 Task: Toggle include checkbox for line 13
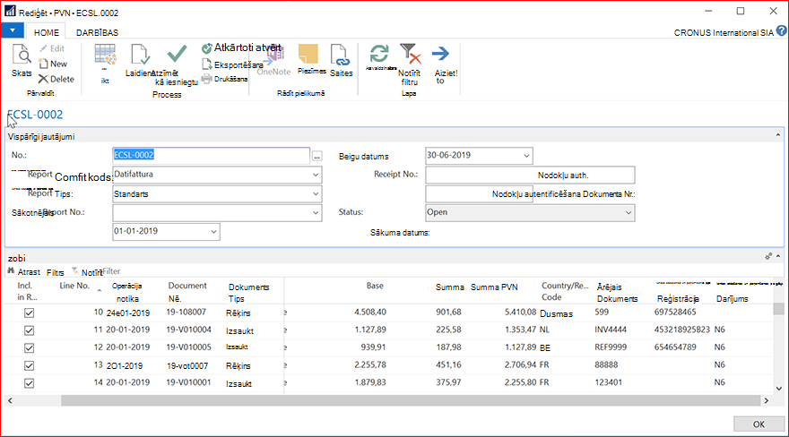[30, 365]
